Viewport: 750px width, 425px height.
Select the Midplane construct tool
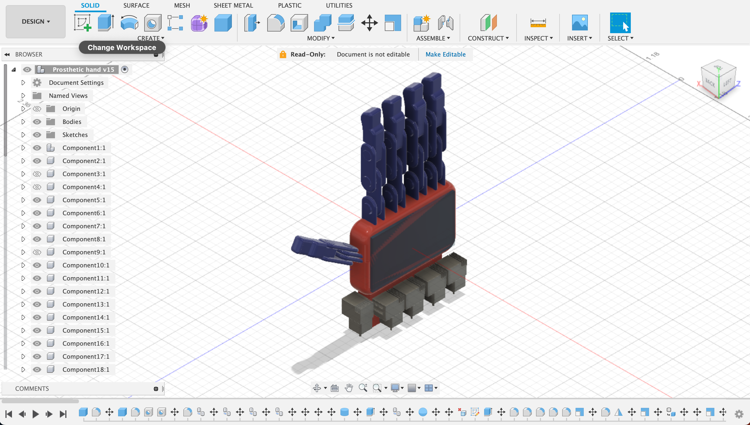tap(488, 23)
